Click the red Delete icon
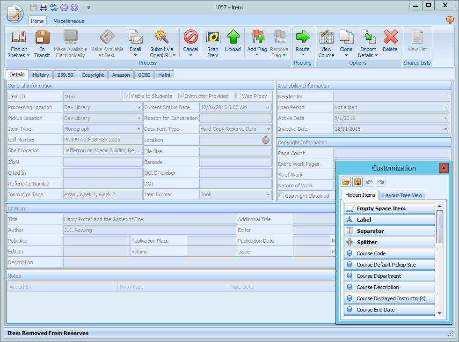Screen dimensions: 459x342 390,37
